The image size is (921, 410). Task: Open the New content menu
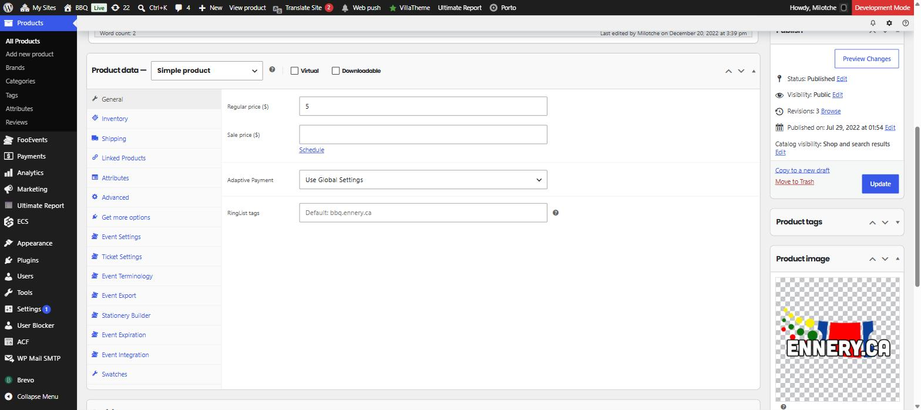(210, 8)
